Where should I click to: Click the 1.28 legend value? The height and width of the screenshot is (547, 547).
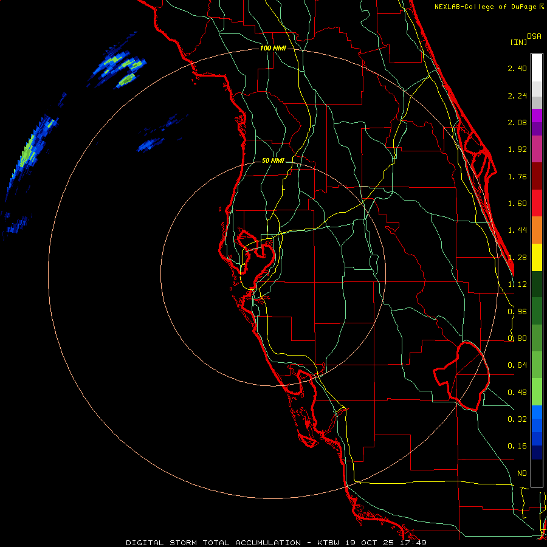(x=517, y=258)
